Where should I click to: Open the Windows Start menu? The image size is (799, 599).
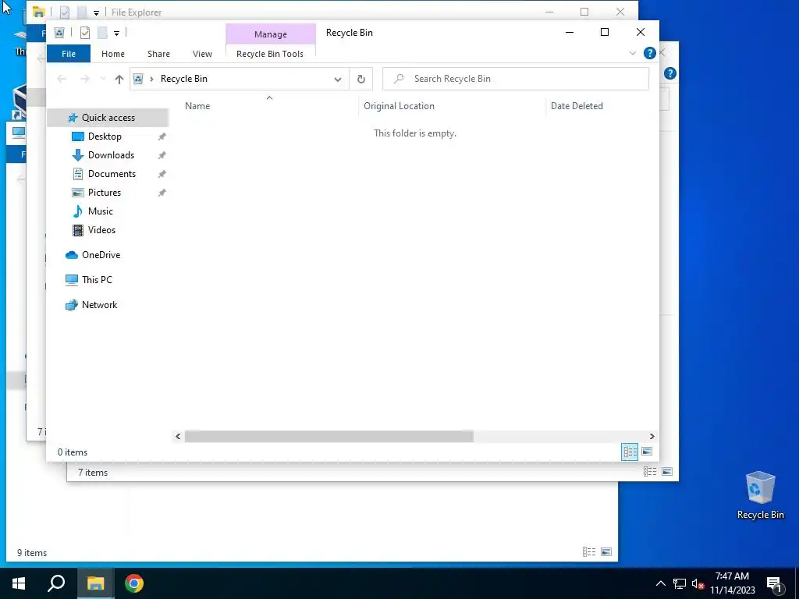19,583
